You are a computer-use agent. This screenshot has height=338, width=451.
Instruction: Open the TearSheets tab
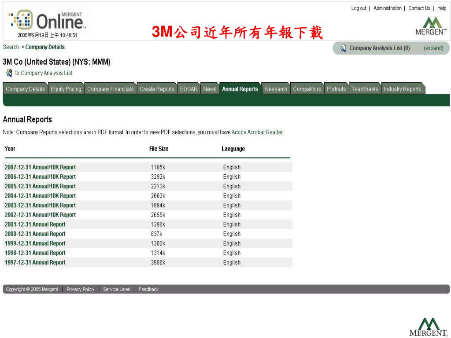(365, 89)
